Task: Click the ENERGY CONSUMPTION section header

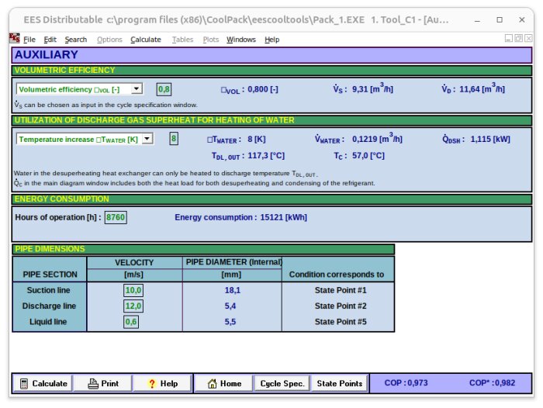Action: click(271, 199)
